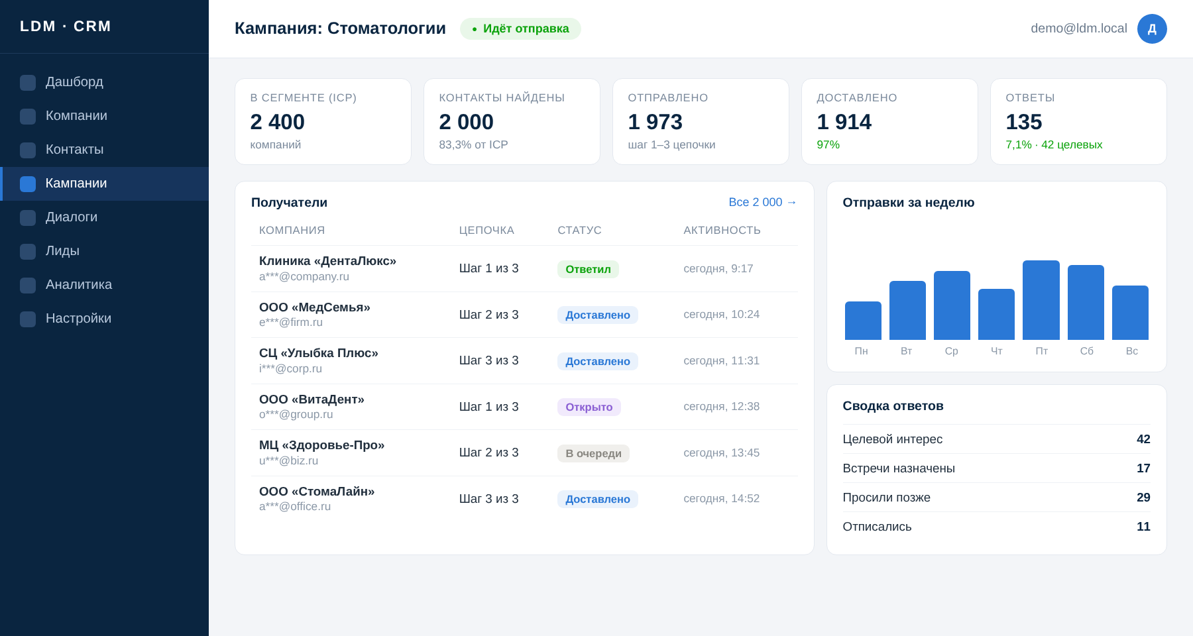The height and width of the screenshot is (636, 1193).
Task: Click the Wednesday (Ср) chart bar
Action: coord(952,305)
